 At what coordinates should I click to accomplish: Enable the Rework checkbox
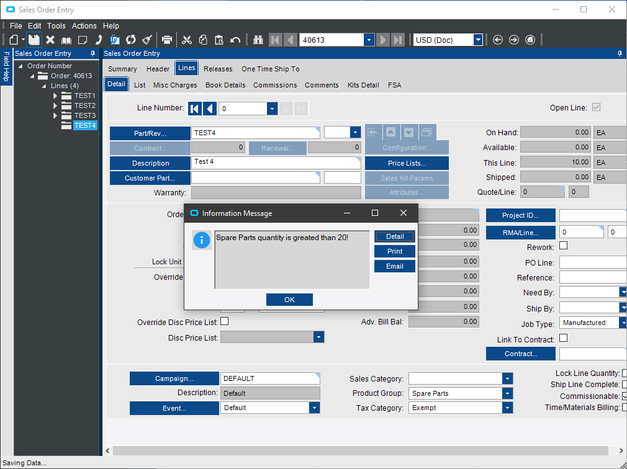pos(563,245)
